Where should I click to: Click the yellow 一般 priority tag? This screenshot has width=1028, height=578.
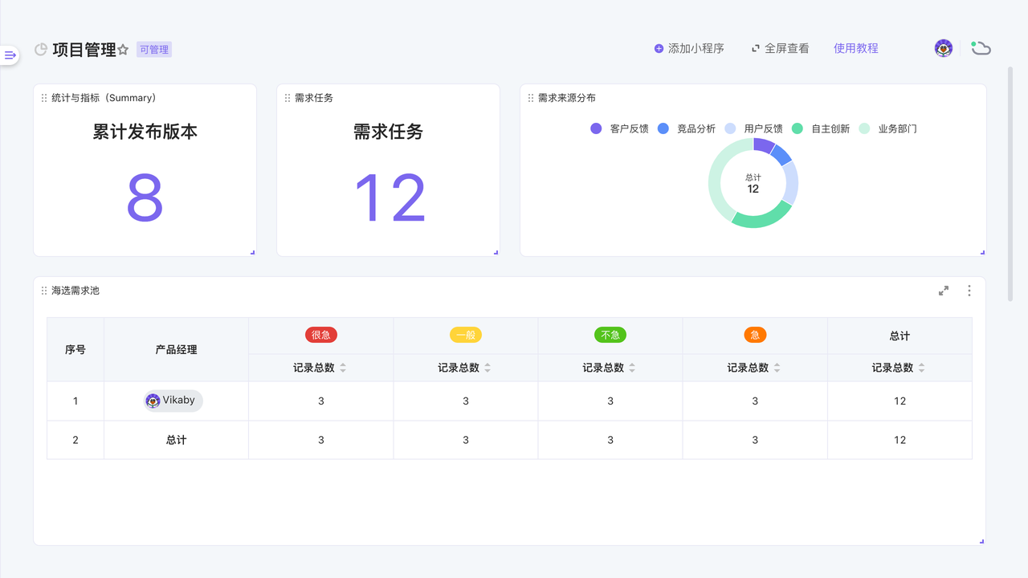(x=466, y=336)
